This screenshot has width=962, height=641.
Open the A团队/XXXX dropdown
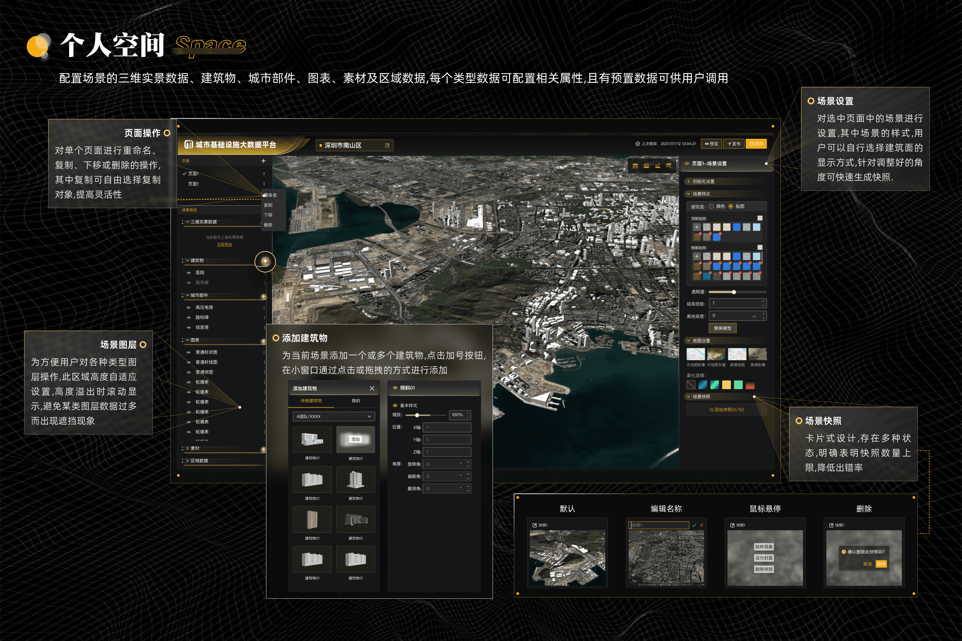click(334, 417)
